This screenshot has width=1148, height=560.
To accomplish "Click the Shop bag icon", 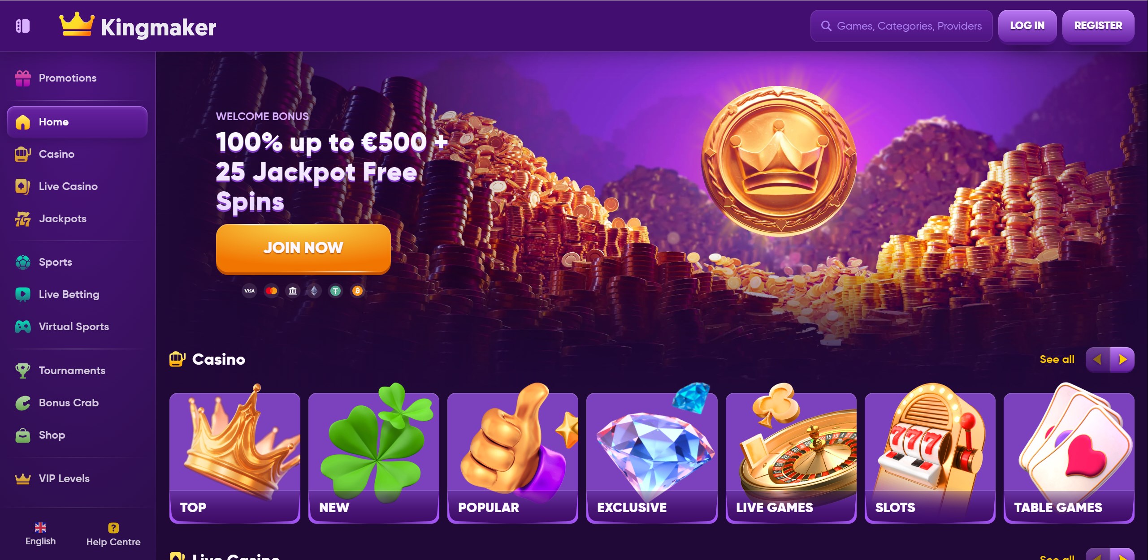I will pos(23,435).
